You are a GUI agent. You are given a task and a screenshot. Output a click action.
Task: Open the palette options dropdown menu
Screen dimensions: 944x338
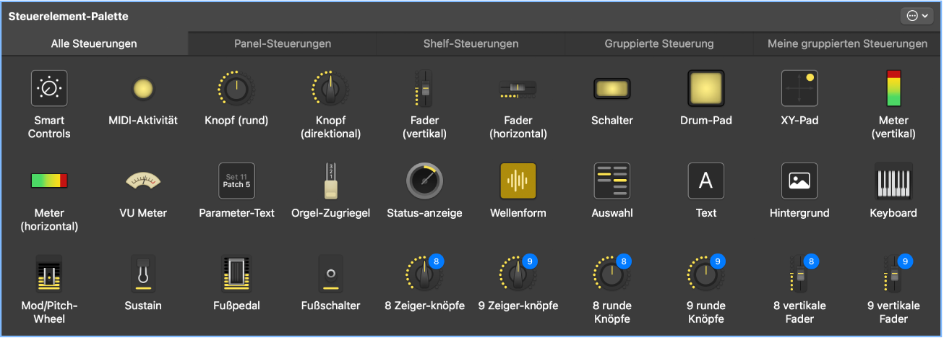pyautogui.click(x=916, y=16)
